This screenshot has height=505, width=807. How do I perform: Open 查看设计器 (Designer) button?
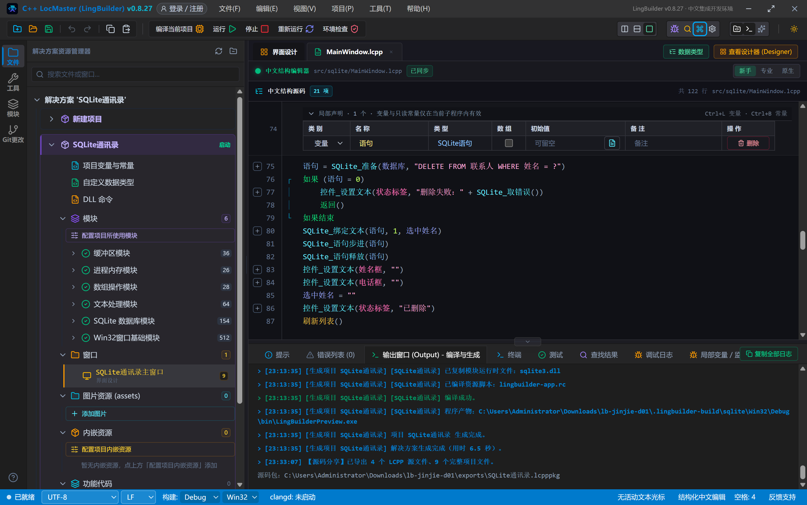click(756, 52)
